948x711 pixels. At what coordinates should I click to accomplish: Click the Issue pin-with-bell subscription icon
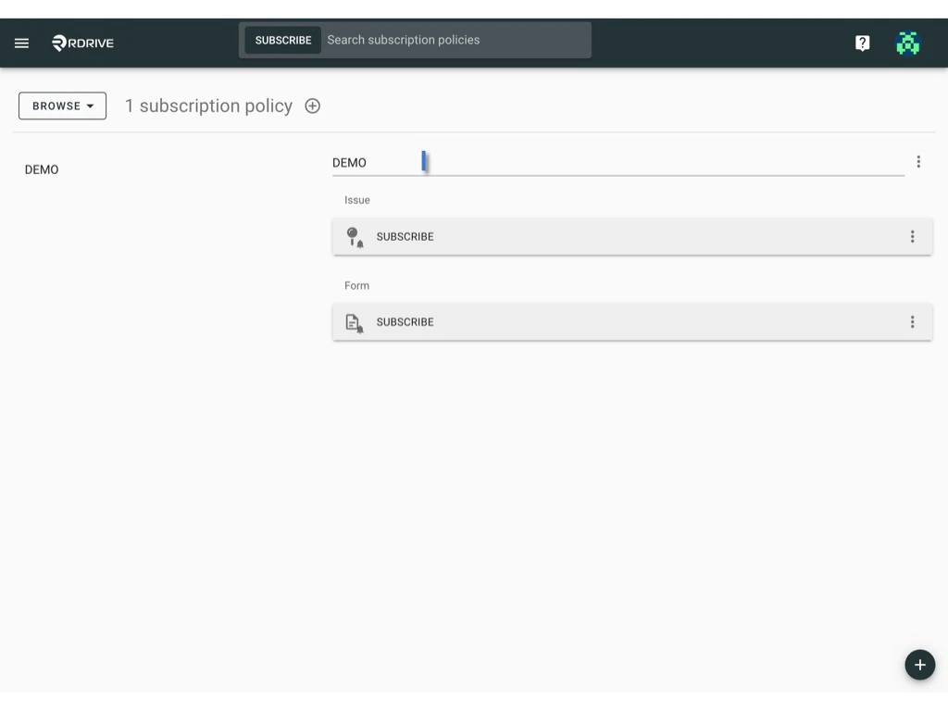tap(355, 236)
